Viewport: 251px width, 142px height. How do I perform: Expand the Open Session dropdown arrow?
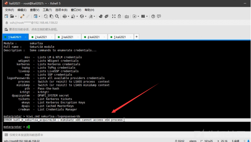coord(16,16)
